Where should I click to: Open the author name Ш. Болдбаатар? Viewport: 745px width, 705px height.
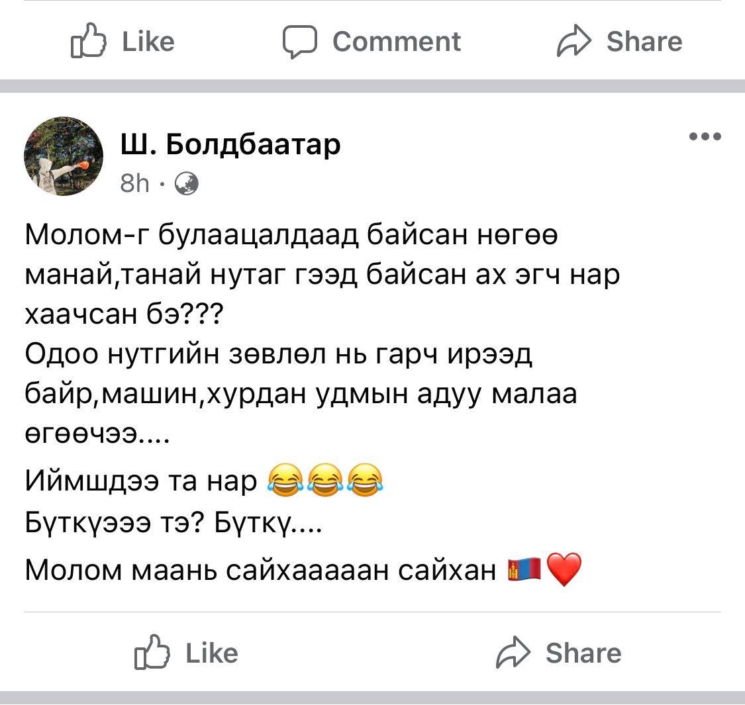tap(230, 143)
